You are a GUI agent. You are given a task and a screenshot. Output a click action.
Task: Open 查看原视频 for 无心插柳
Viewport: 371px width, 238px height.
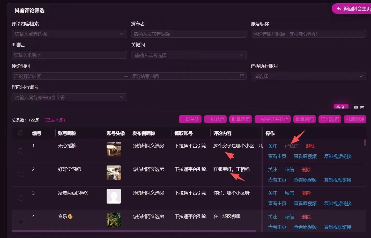[x=305, y=156]
